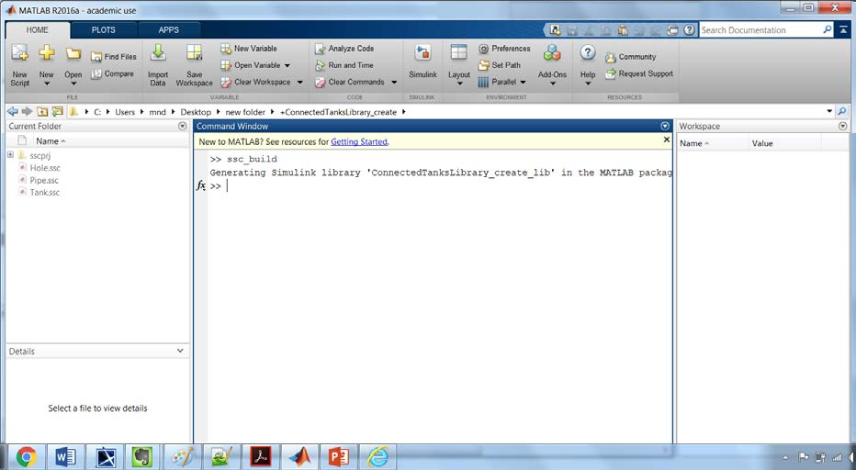856x470 pixels.
Task: Open Internet Explorer from taskbar
Action: 377,456
